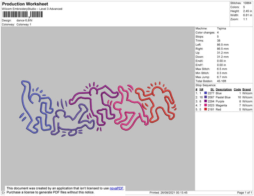Image resolution: width=254 pixels, height=196 pixels.
Task: Click the Machine value 'Tajima'
Action: coord(221,28)
